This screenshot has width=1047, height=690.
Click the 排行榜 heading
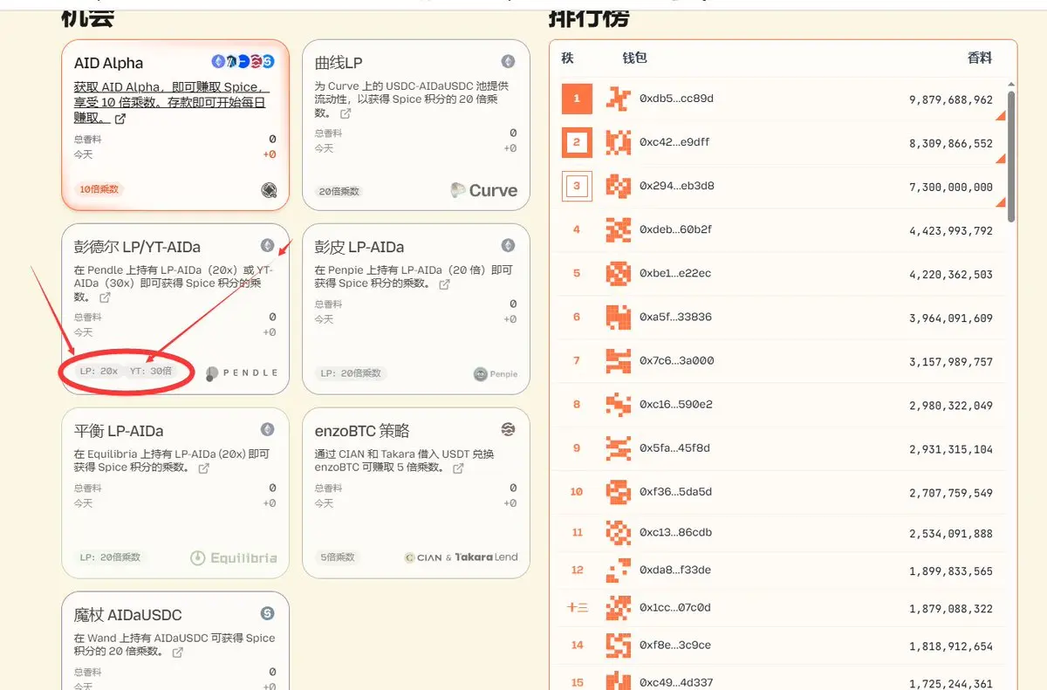tap(589, 17)
